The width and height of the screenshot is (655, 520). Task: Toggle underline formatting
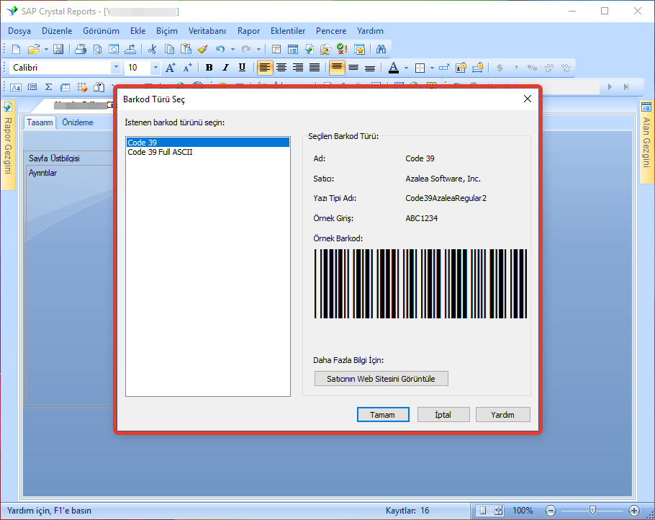tap(242, 68)
